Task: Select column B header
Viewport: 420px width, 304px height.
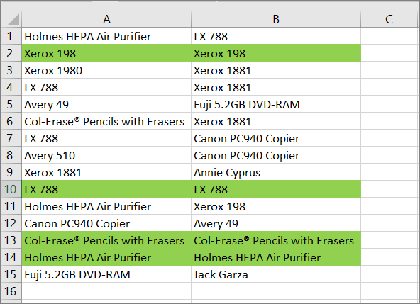Action: coord(276,19)
